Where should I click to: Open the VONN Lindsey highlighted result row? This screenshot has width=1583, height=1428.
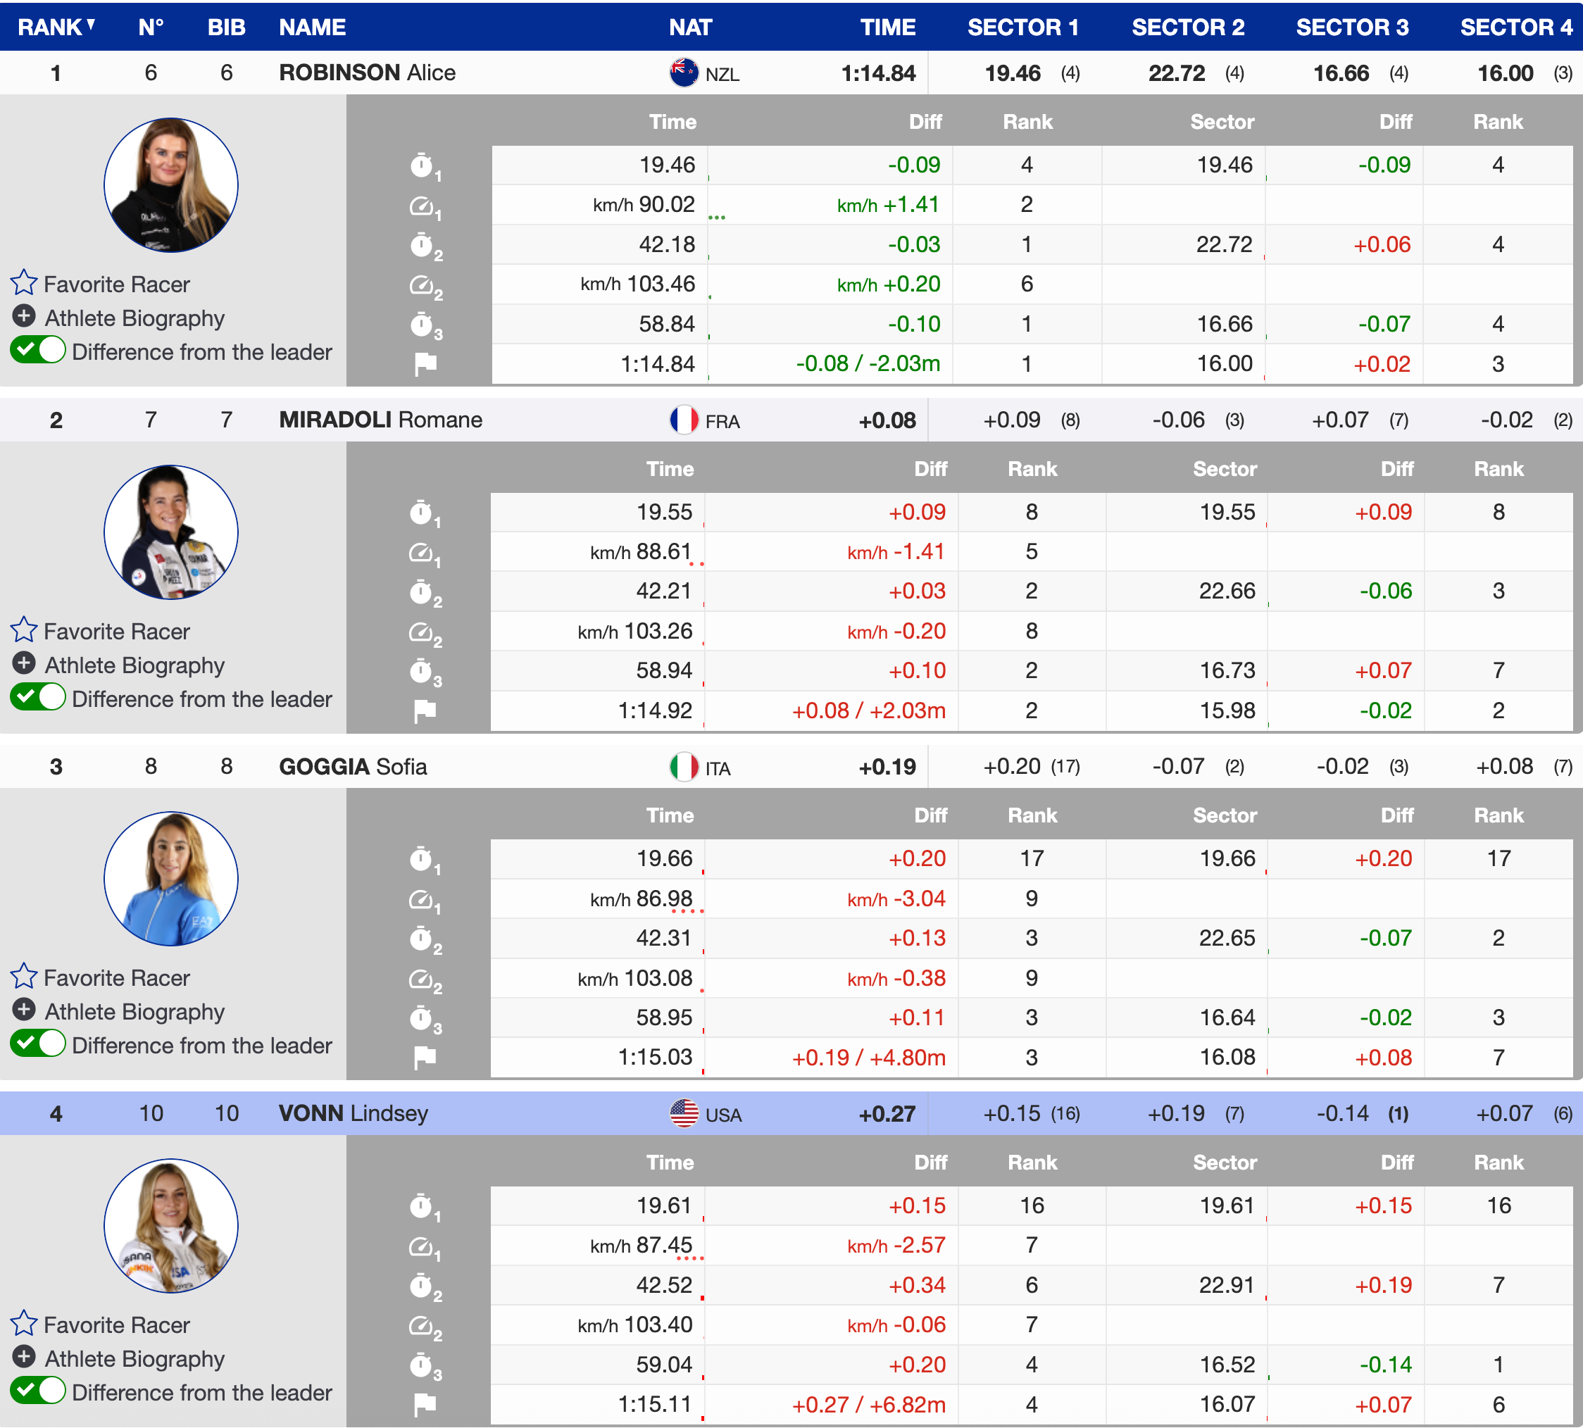pyautogui.click(x=353, y=1113)
